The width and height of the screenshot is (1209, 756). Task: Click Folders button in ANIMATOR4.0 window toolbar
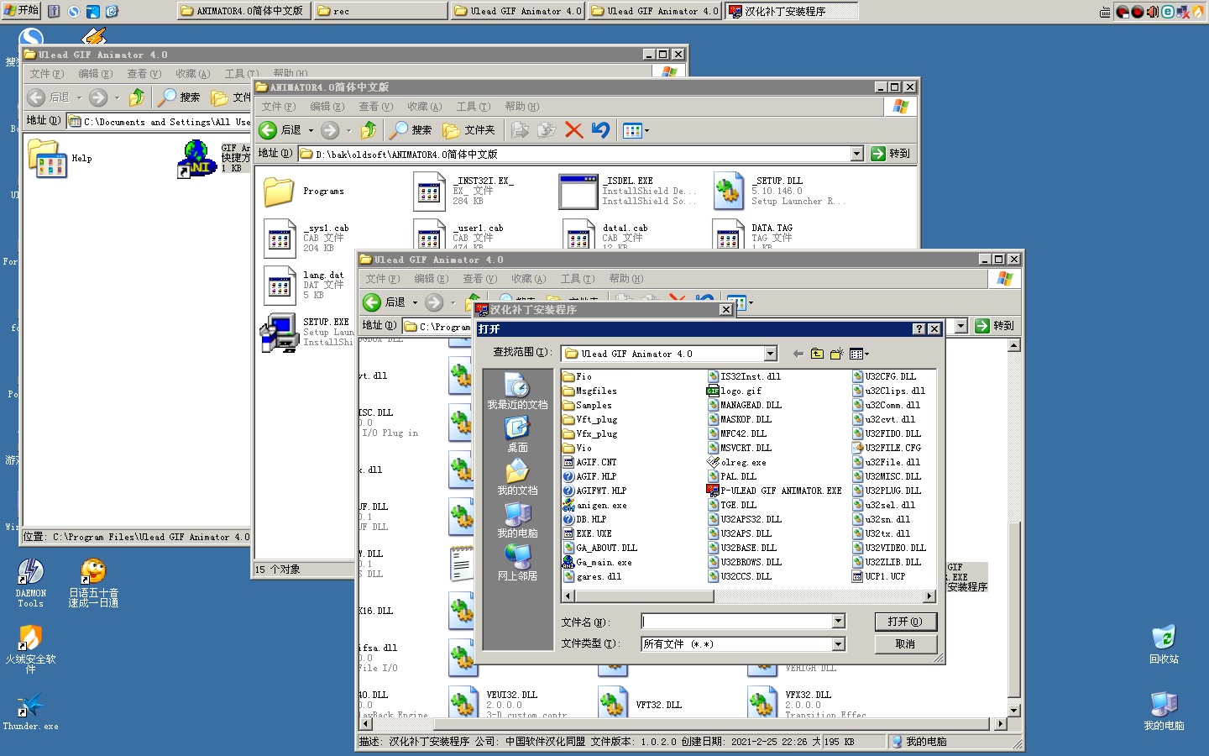coord(468,130)
